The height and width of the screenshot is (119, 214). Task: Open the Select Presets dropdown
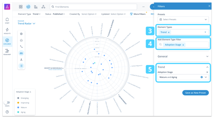tap(183, 20)
